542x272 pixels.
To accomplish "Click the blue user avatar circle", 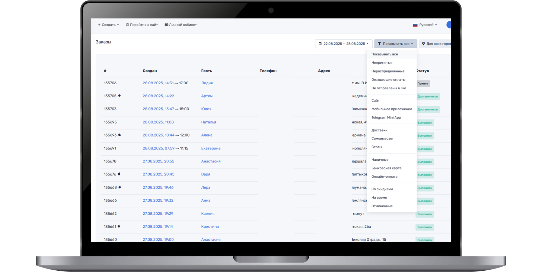I will click(x=449, y=25).
